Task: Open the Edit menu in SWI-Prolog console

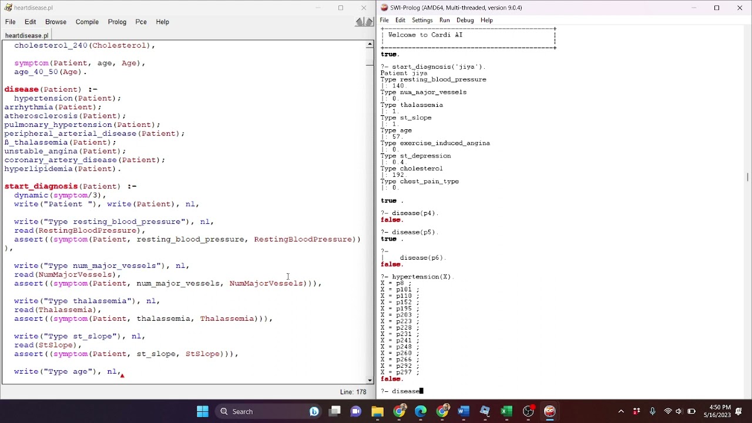Action: click(400, 20)
